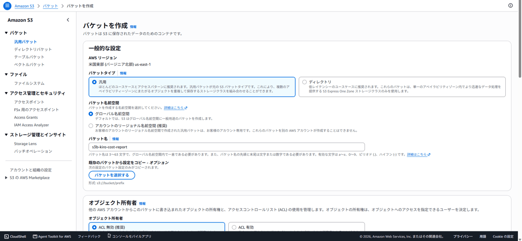The height and width of the screenshot is (241, 522).
Task: Open FSx 用のアクセスポイント in sidebar
Action: click(36, 110)
